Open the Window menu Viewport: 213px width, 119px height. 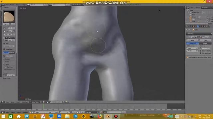(18, 5)
